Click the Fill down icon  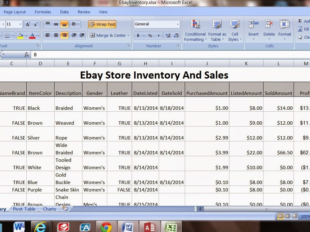[300, 29]
